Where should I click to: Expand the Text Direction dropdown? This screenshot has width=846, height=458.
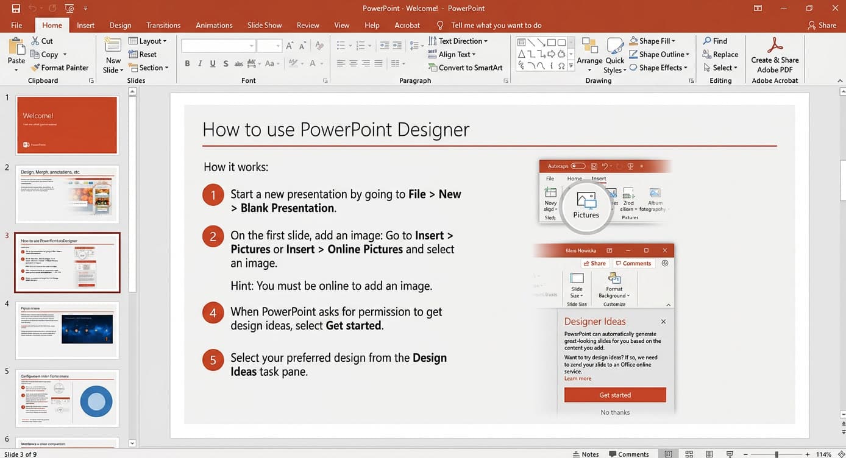tap(458, 41)
